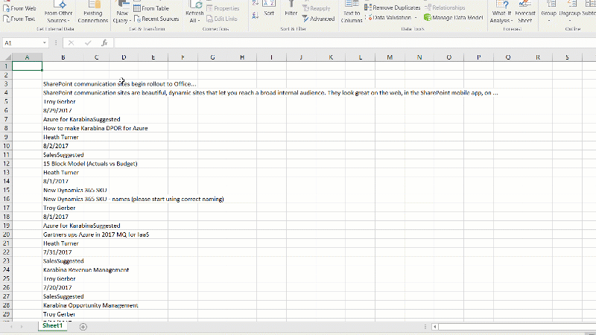The image size is (596, 335).
Task: Click the Reapply filter icon
Action: pos(305,8)
